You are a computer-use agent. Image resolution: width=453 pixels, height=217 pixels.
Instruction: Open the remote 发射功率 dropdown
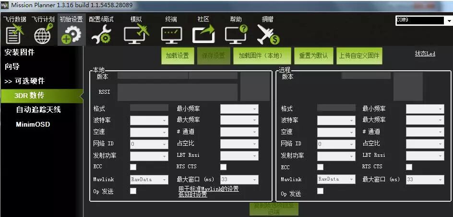[x=336, y=156]
